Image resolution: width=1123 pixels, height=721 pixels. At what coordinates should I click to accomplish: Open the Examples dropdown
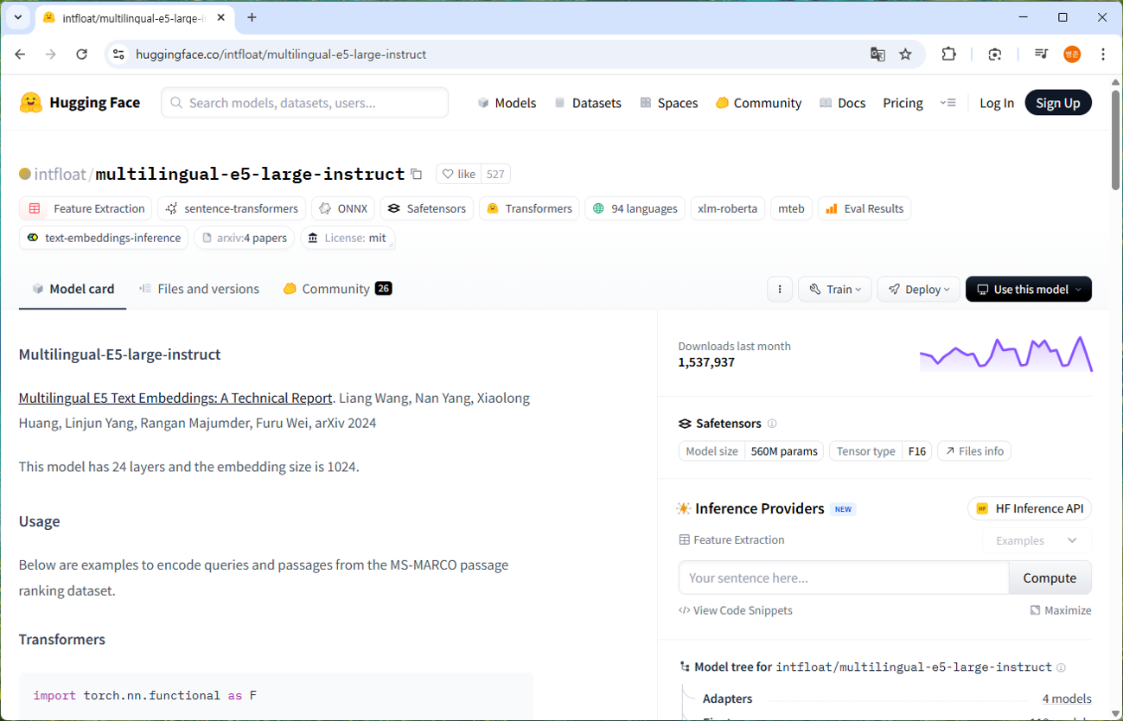(1037, 540)
